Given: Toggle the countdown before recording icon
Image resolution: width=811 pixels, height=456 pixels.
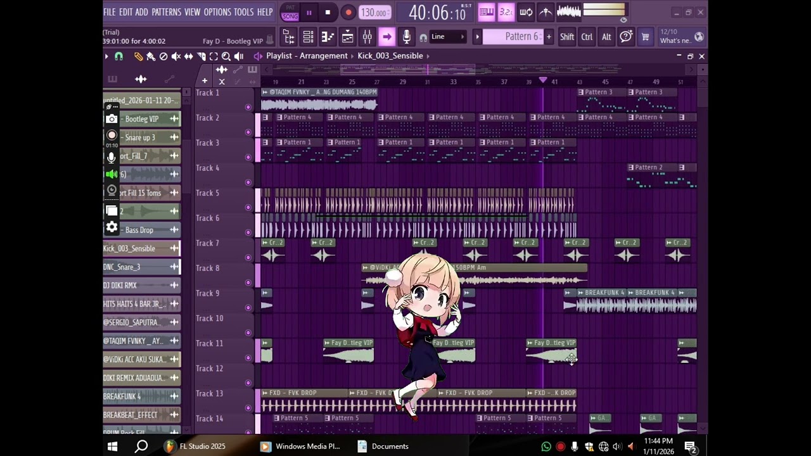Looking at the screenshot, I should click(506, 12).
